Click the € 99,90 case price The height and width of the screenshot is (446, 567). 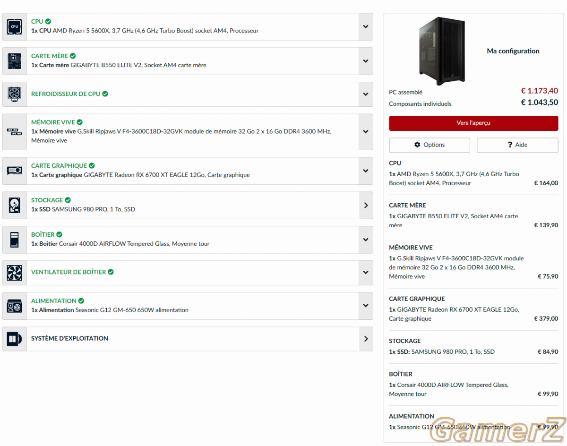click(548, 394)
